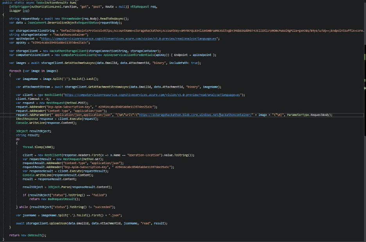
Task: Click the 'string requestBody' declaration line
Action: coord(69,19)
